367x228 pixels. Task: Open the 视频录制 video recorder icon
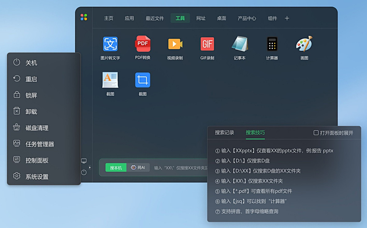coord(175,44)
